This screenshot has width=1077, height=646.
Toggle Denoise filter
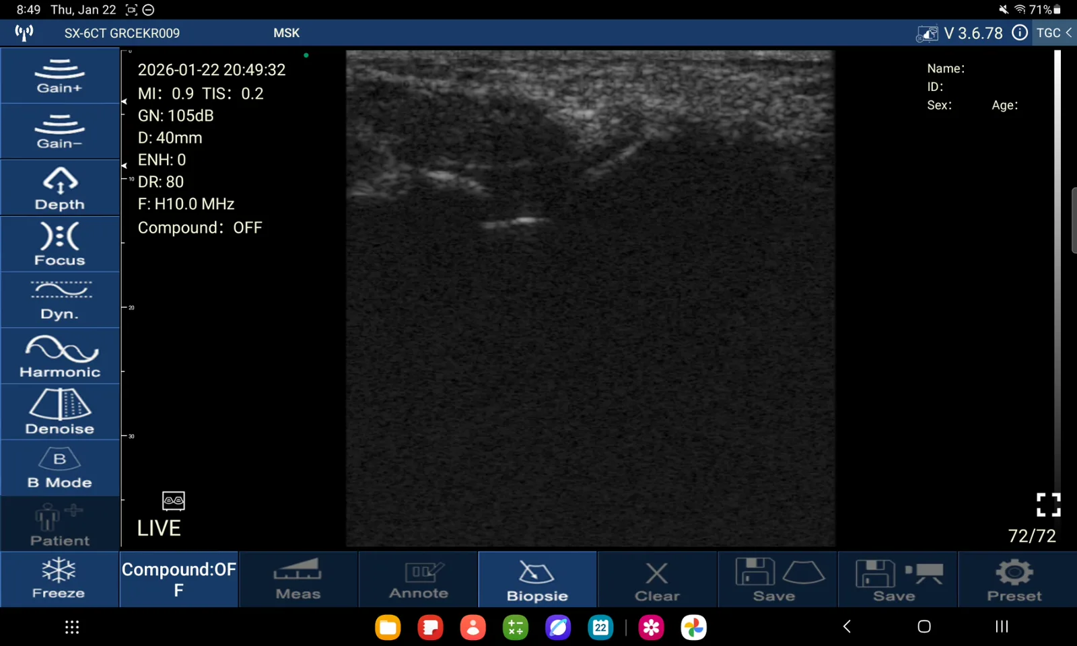point(60,412)
